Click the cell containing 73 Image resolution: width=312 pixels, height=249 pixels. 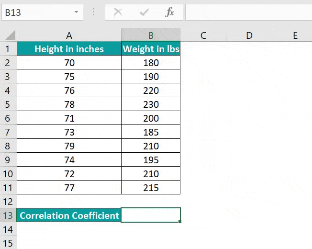(69, 132)
